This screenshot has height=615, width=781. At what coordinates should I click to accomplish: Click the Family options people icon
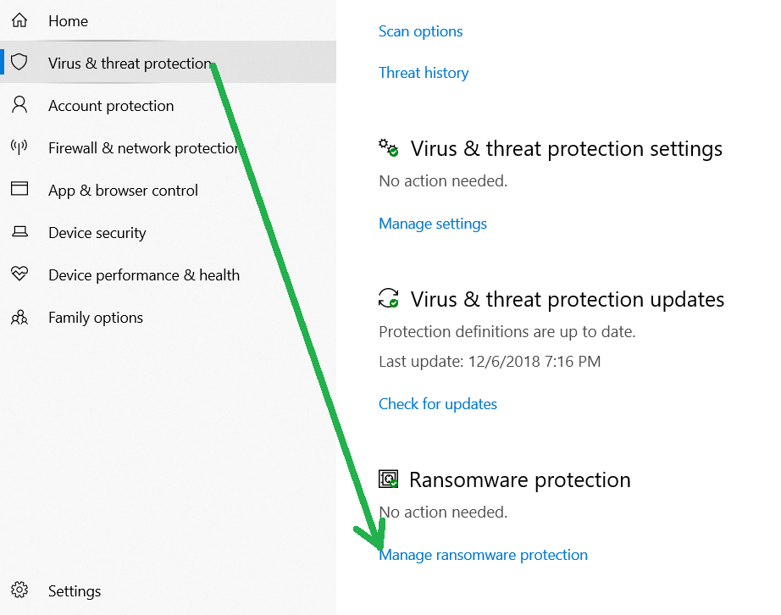tap(19, 317)
